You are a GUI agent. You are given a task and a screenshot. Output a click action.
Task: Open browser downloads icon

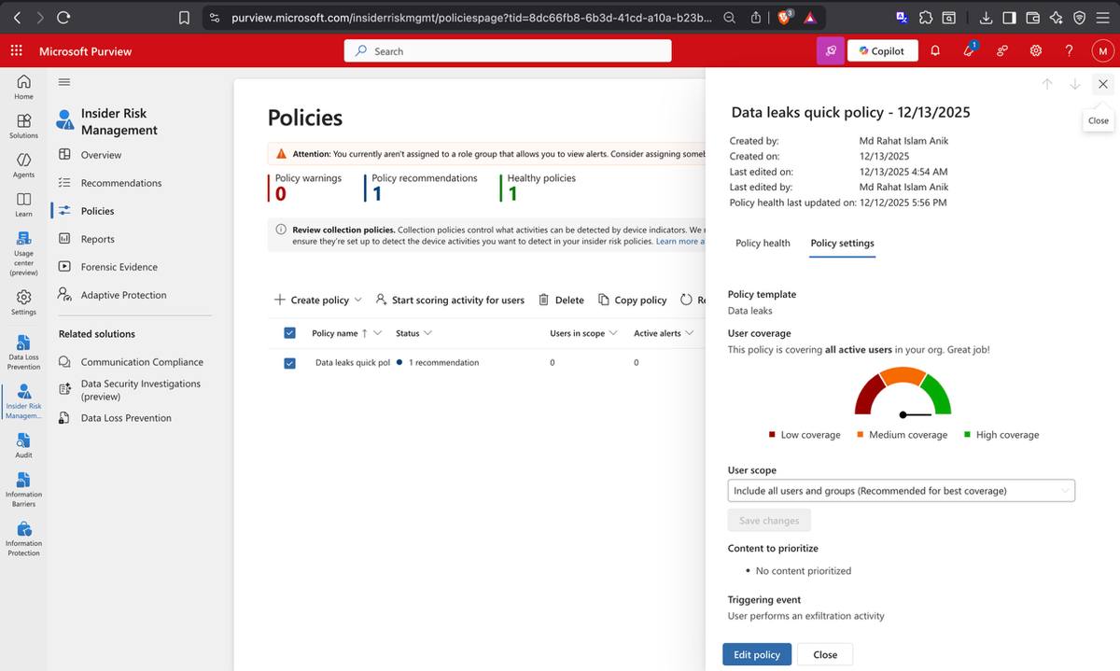click(x=986, y=17)
